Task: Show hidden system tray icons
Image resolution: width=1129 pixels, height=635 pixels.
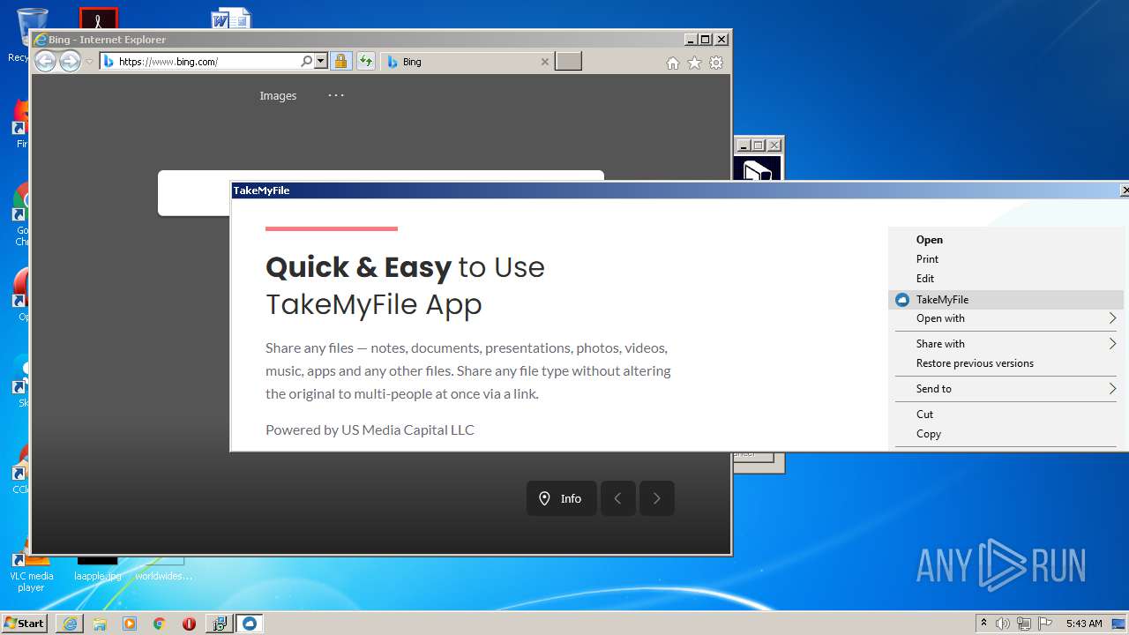Action: pyautogui.click(x=984, y=624)
